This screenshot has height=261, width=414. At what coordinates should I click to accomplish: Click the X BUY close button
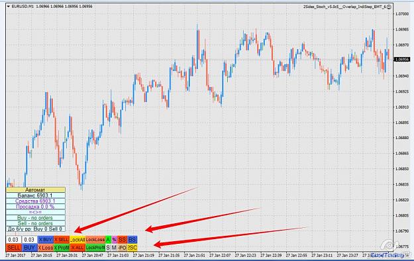[46, 240]
